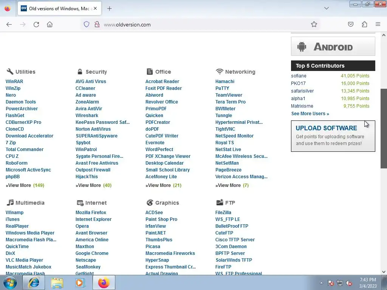Click the Multimedia category heading
387x290 pixels.
pos(30,203)
